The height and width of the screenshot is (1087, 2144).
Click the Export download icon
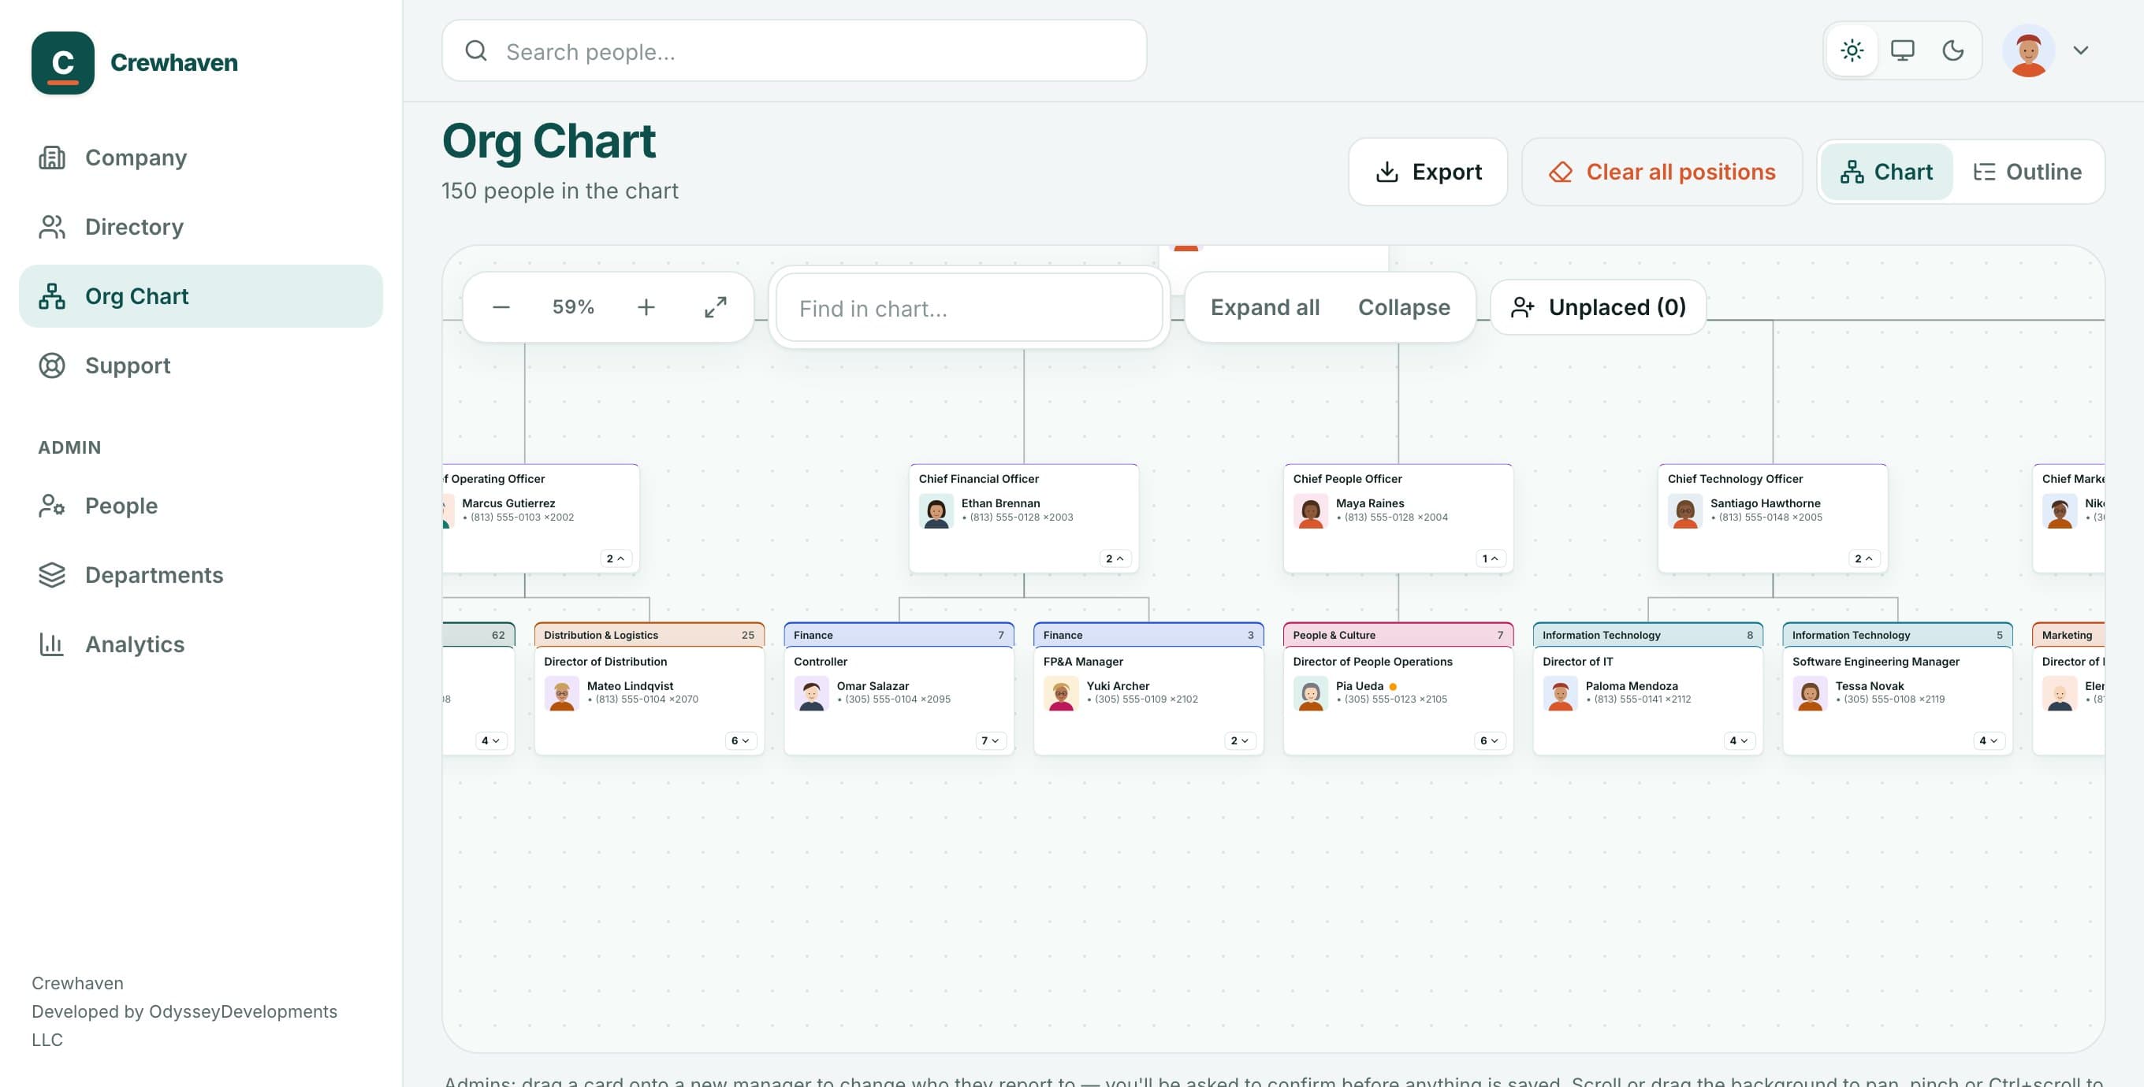(1387, 172)
